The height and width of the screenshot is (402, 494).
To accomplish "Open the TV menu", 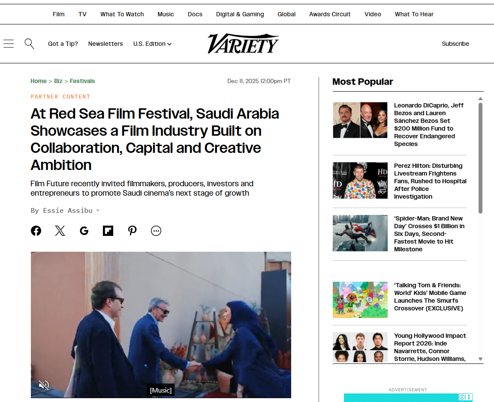I will pyautogui.click(x=82, y=14).
